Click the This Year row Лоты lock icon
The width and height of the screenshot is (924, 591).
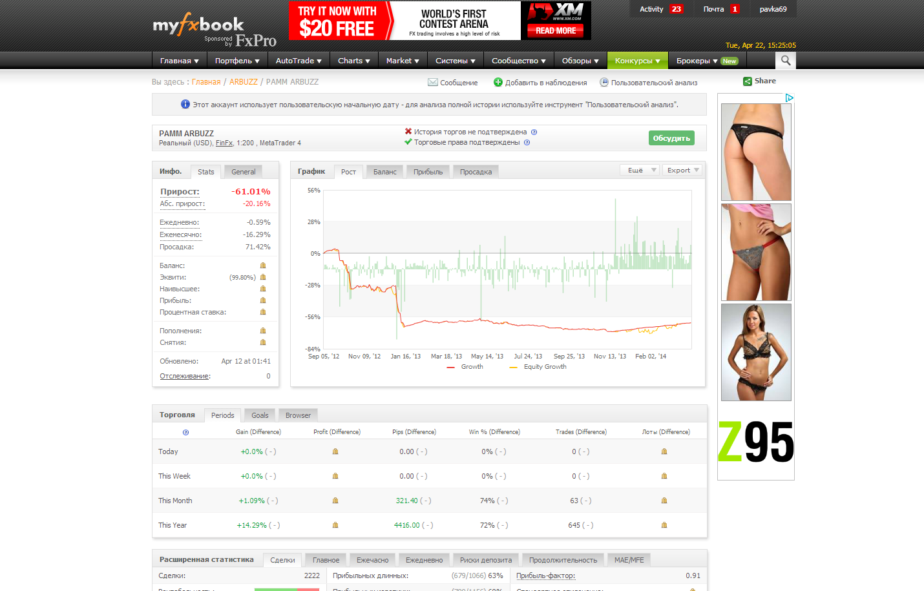click(x=664, y=525)
